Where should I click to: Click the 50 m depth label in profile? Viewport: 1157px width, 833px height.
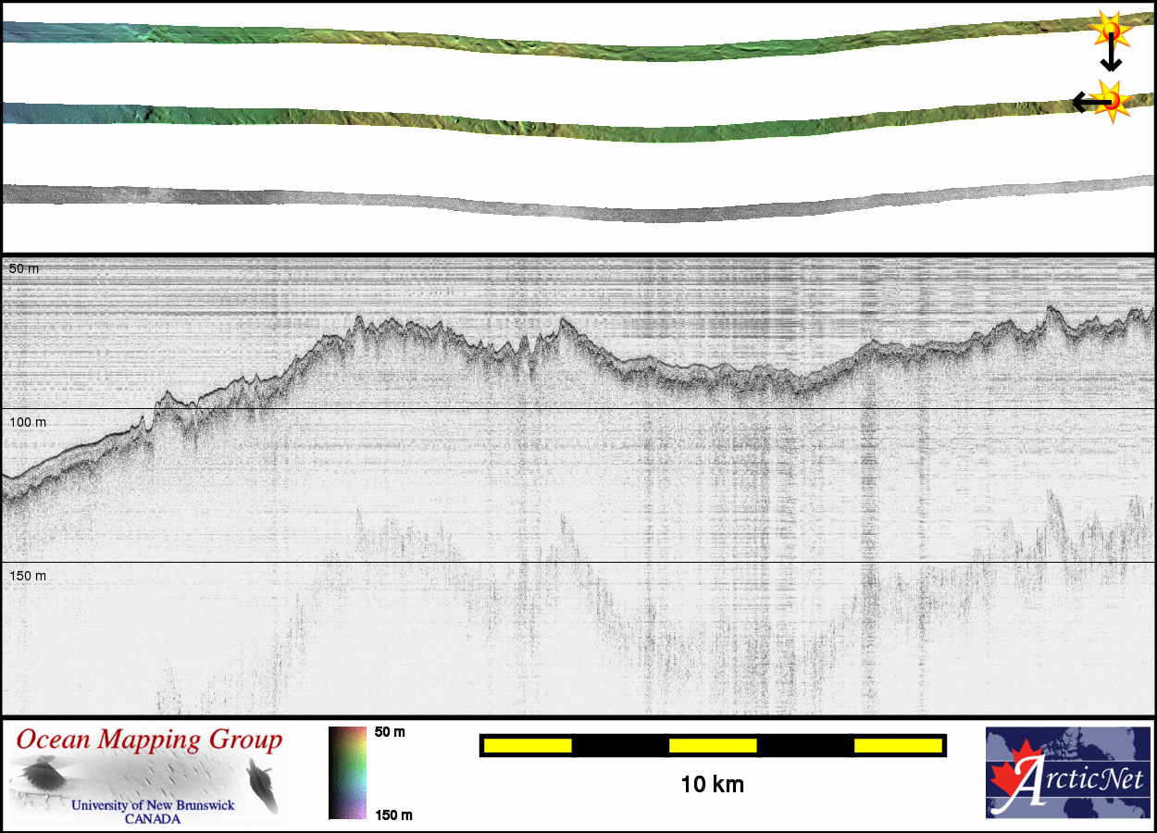click(24, 268)
